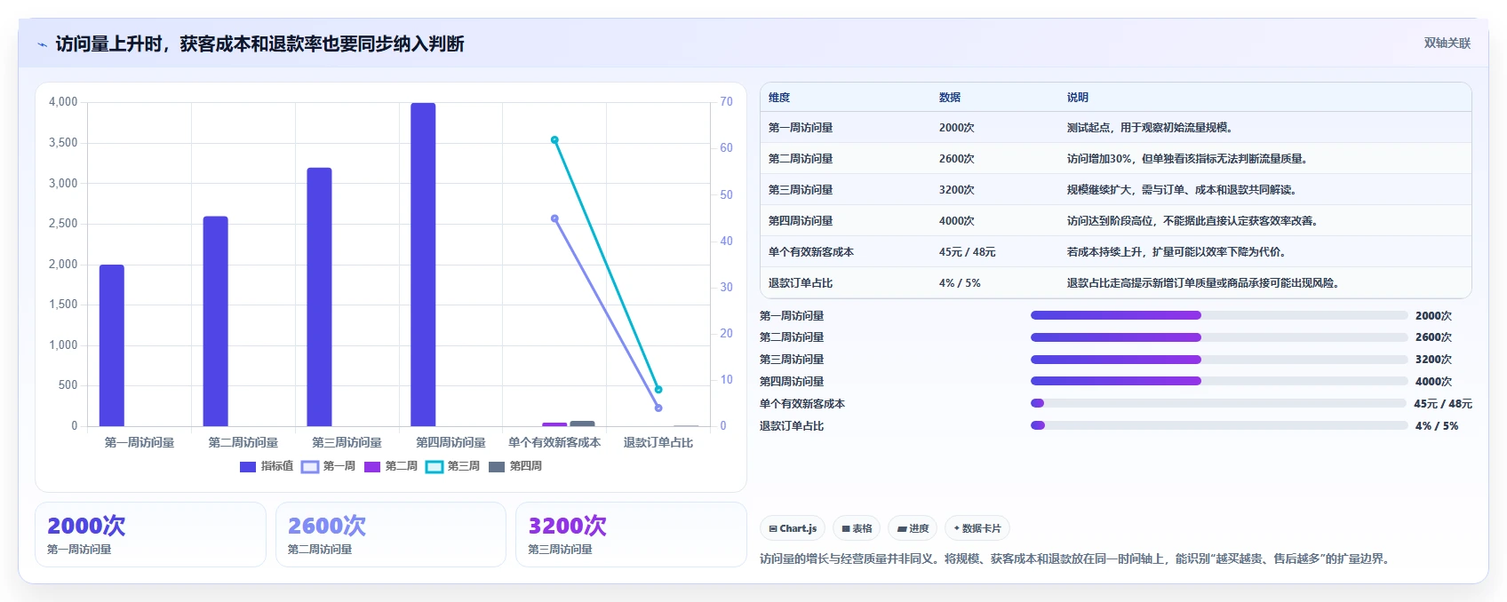1507x602 pixels.
Task: Click the title 访问量上升时 heading
Action: (x=259, y=44)
